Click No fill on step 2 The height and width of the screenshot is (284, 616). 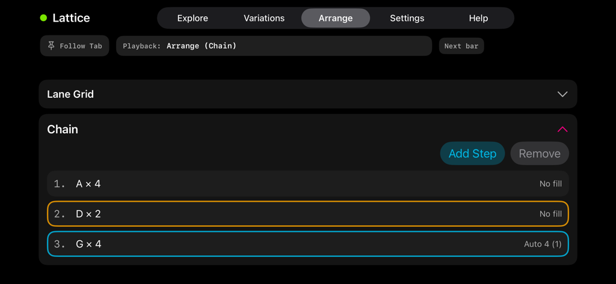pos(550,214)
